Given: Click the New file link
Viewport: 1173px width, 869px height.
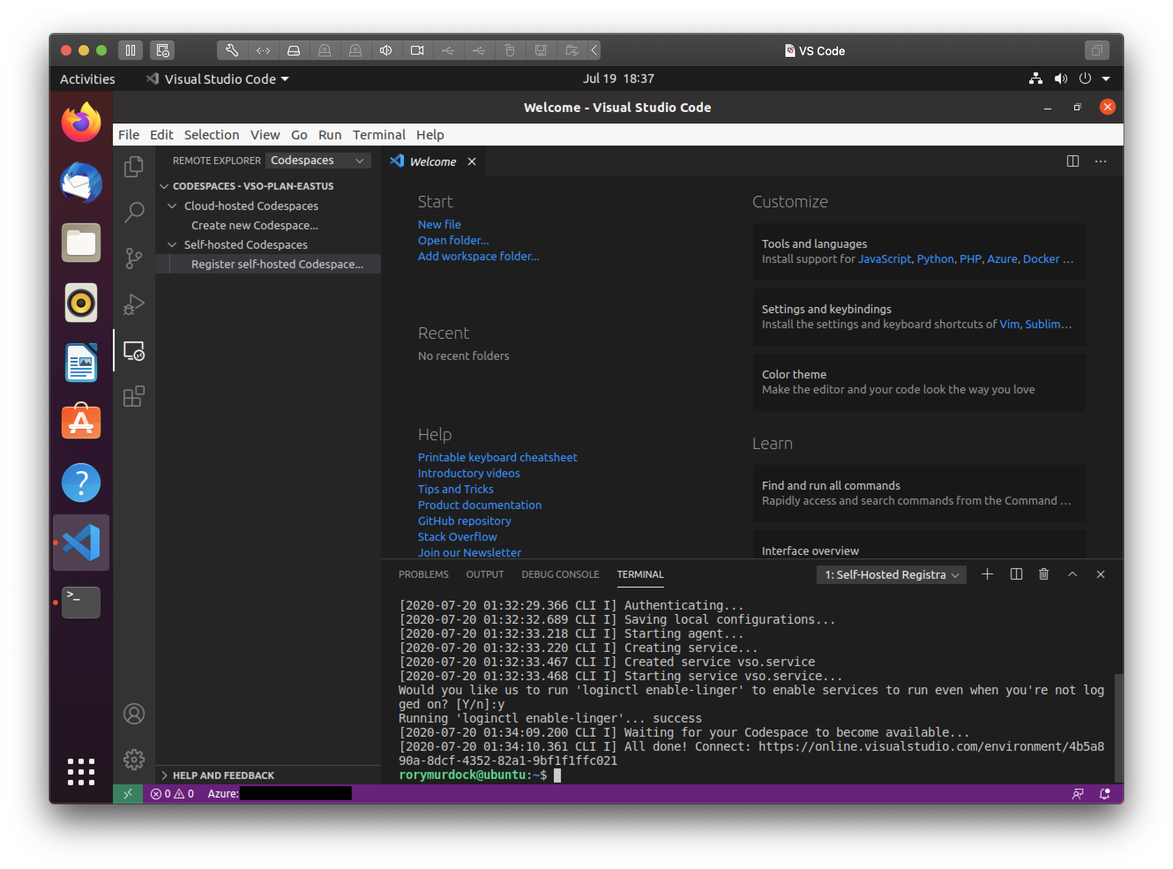Looking at the screenshot, I should coord(439,224).
